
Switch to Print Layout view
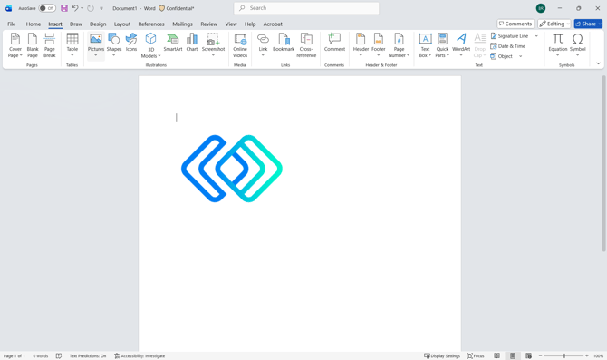click(513, 355)
